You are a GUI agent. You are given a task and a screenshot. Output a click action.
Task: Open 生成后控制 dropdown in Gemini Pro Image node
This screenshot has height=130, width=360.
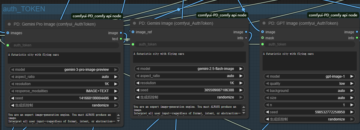click(64, 105)
